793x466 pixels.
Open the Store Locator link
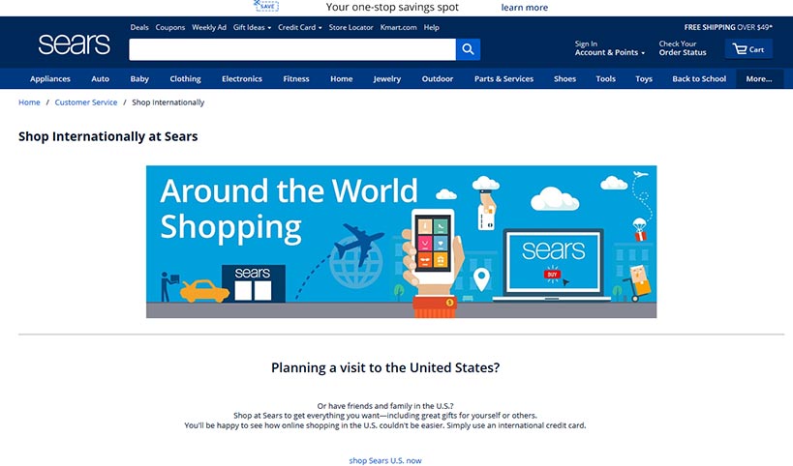coord(351,27)
